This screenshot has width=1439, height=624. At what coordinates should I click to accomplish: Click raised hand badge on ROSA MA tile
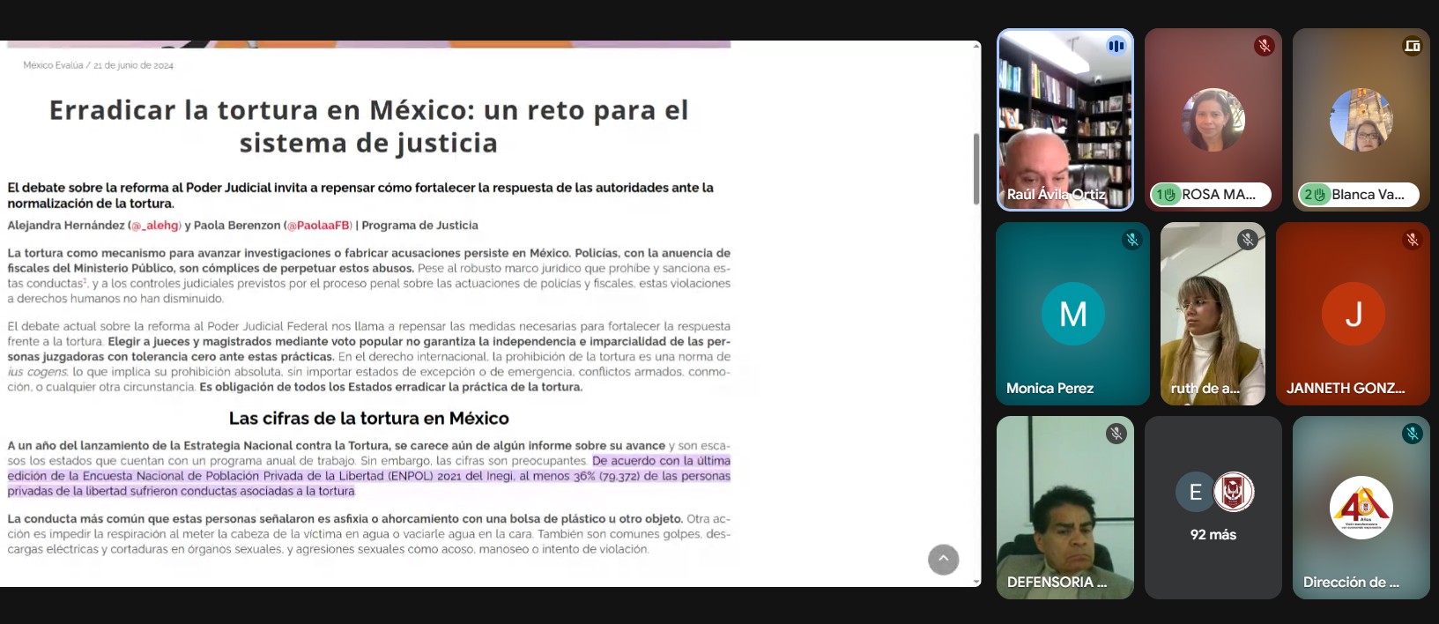coord(1166,195)
